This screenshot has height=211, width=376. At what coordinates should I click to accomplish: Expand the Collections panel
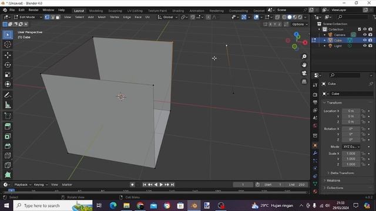pyautogui.click(x=335, y=188)
